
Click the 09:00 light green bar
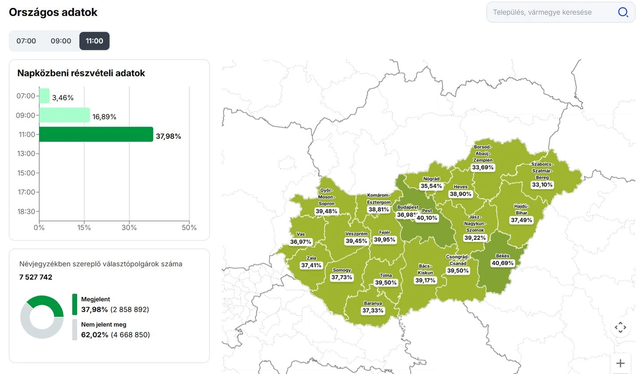64,115
